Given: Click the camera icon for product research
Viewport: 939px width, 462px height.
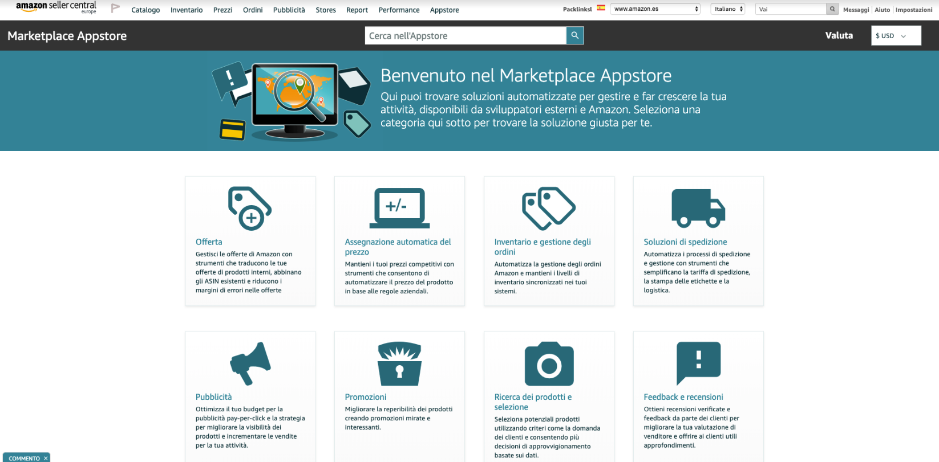Looking at the screenshot, I should point(549,364).
